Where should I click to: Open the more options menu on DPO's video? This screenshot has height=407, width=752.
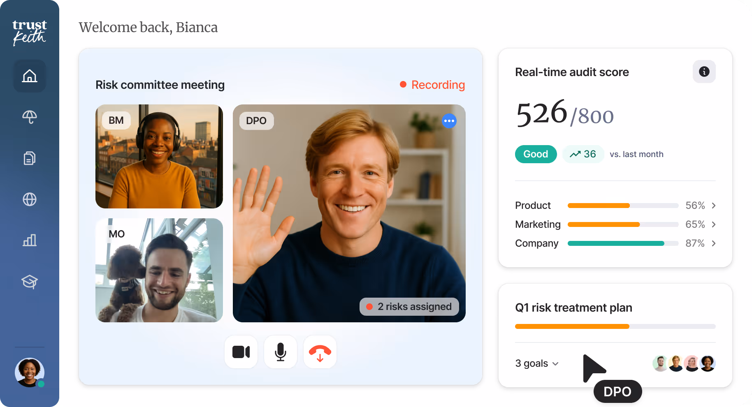(x=449, y=121)
